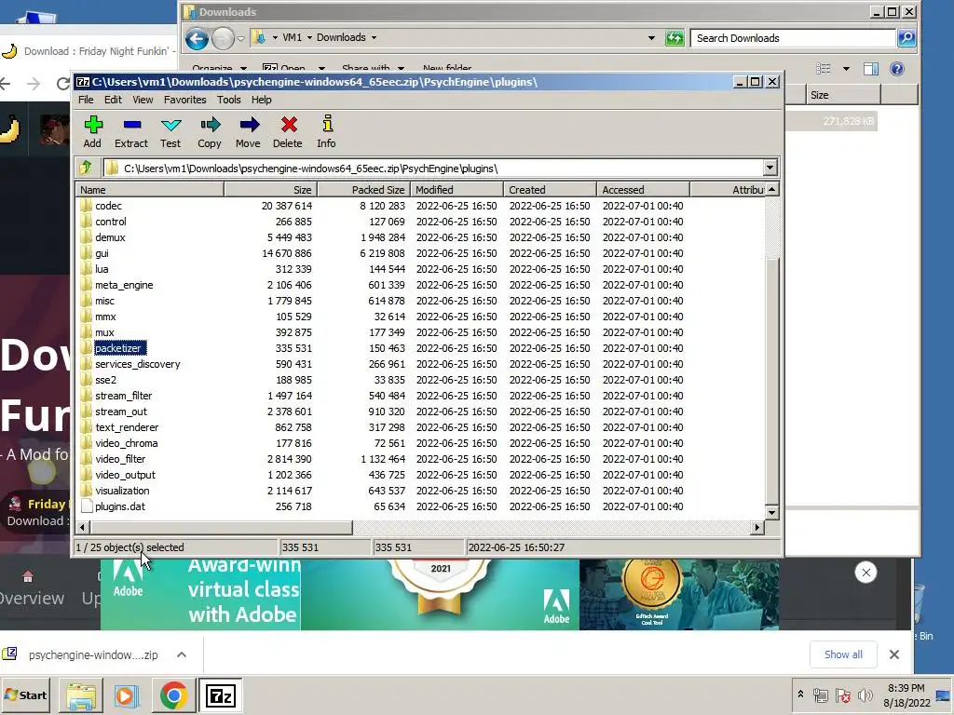Select the stream_filter folder

pos(124,396)
